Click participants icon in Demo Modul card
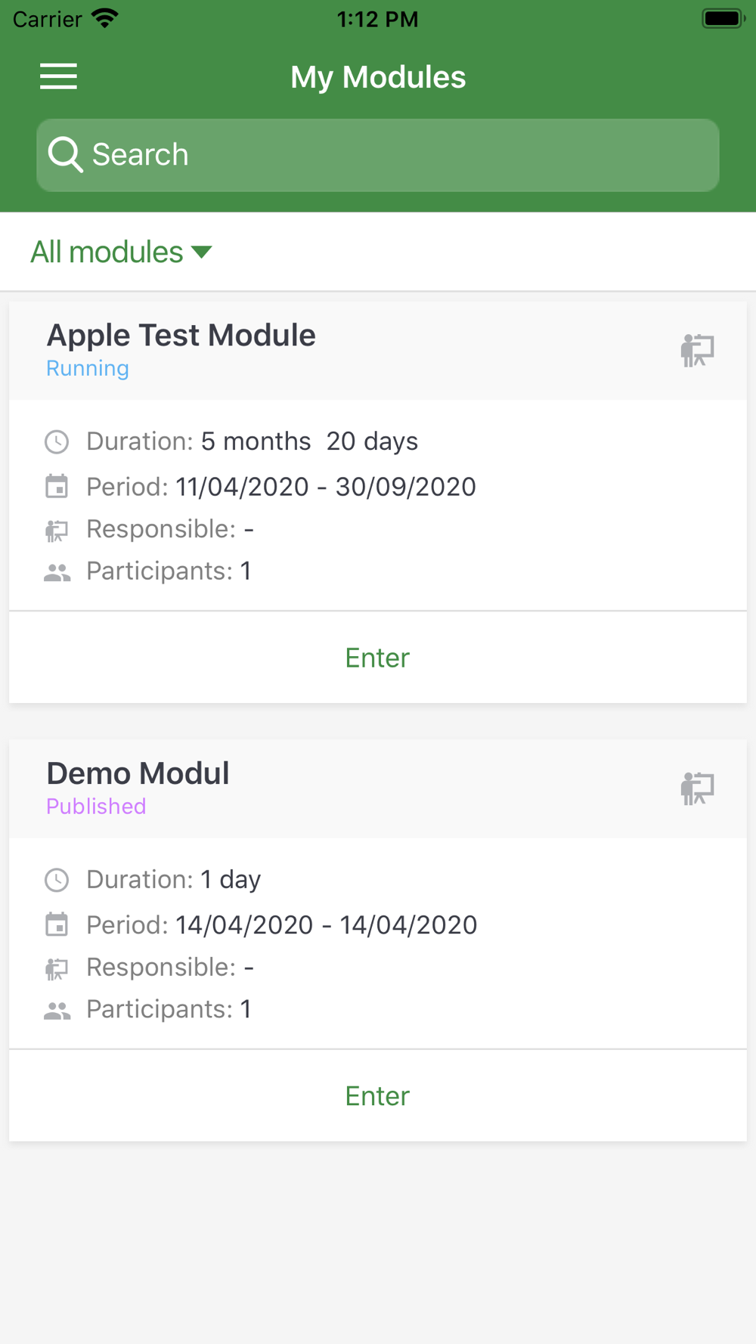 [57, 1011]
